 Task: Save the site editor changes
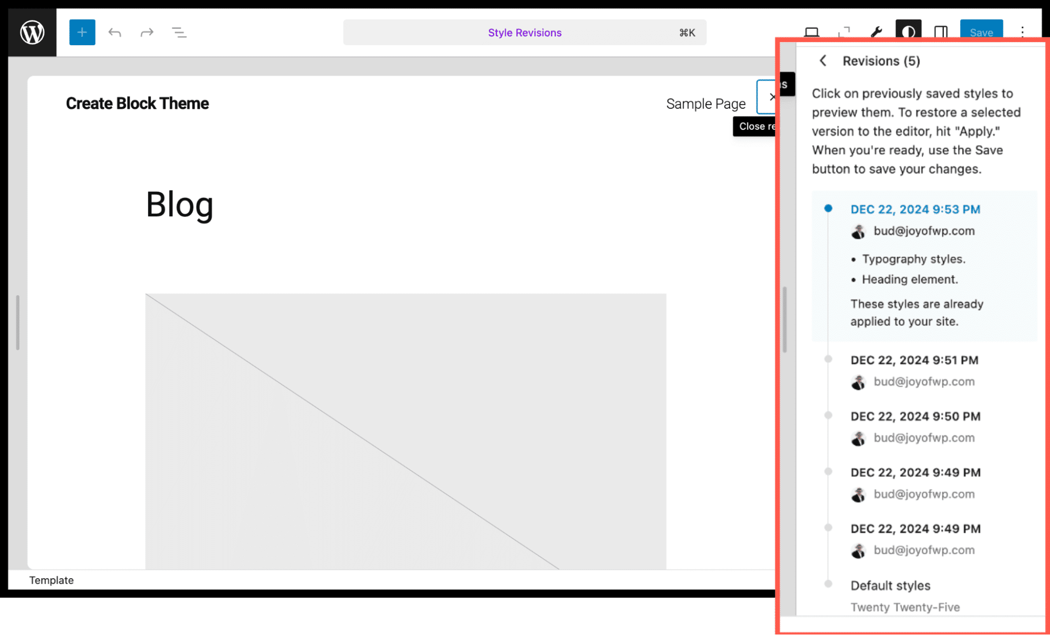tap(981, 32)
